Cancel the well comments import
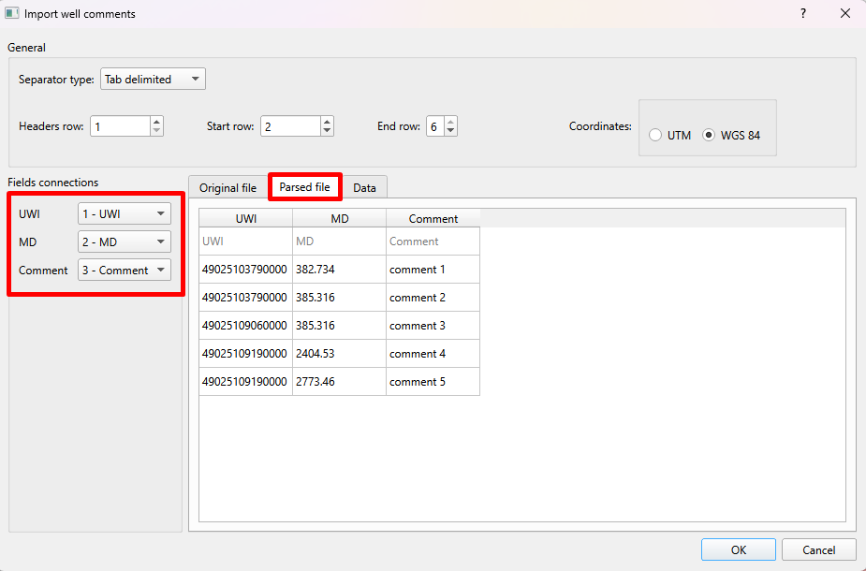 tap(818, 549)
